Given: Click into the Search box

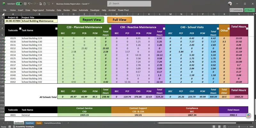Looking at the screenshot, I should click(129, 4).
